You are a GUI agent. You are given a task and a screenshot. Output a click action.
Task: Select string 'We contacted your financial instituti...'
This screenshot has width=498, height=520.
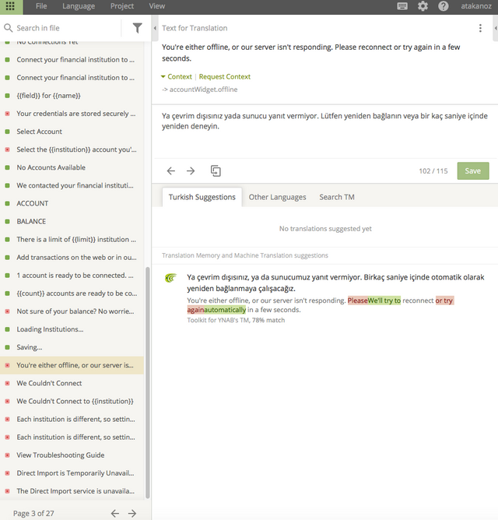[x=72, y=185]
